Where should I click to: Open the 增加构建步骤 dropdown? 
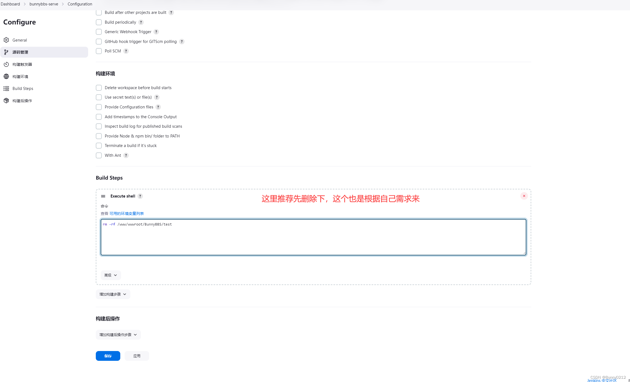click(x=113, y=294)
